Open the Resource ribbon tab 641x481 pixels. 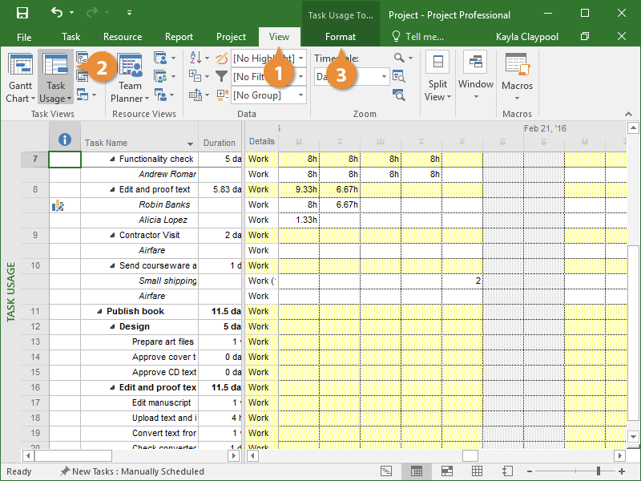click(123, 37)
